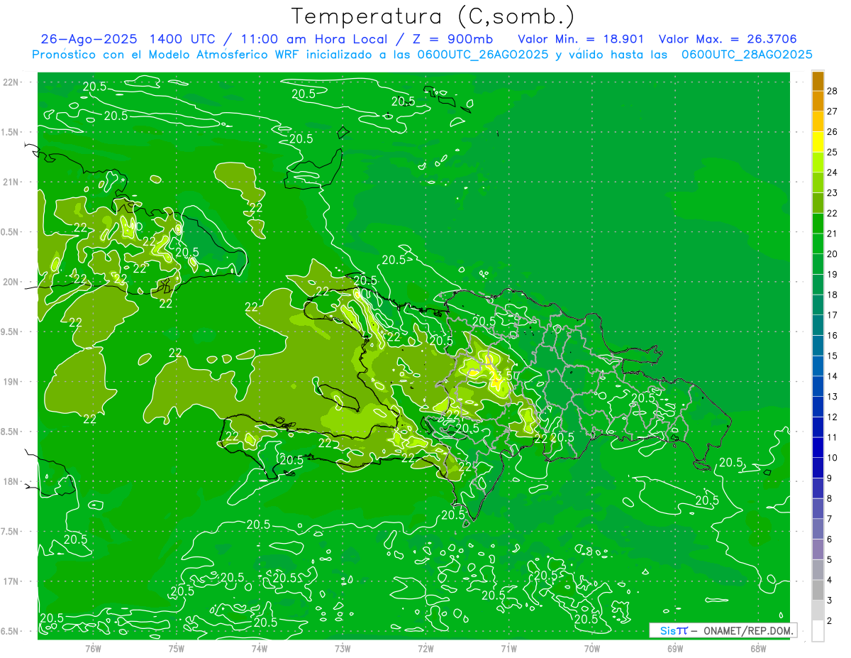This screenshot has height=658, width=851.
Task: Click the color scale label "14"
Action: click(832, 376)
